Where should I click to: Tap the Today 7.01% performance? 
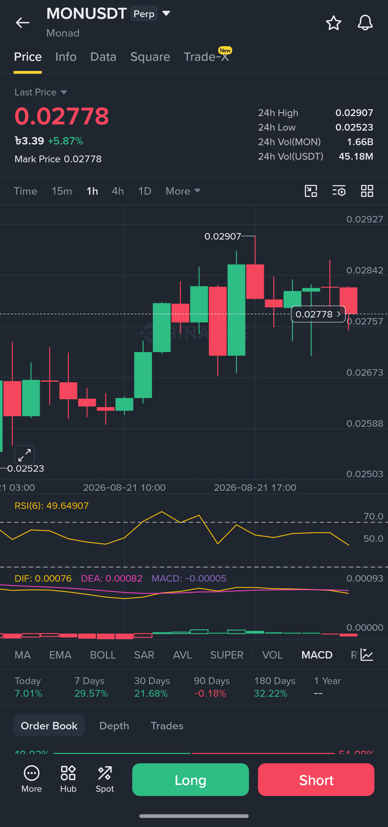pos(28,687)
